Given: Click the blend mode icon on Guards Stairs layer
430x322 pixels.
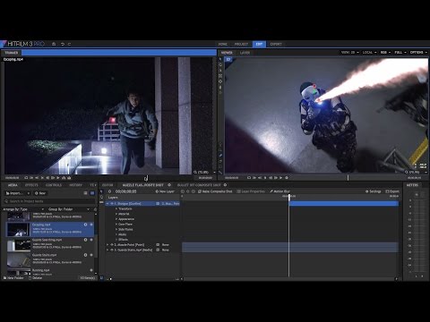Looking at the screenshot, I should tap(158, 250).
